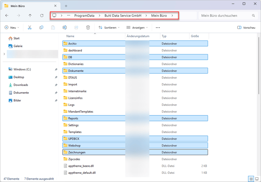This screenshot has width=261, height=182.
Task: Rename using the rename icon
Action: pyautogui.click(x=65, y=28)
